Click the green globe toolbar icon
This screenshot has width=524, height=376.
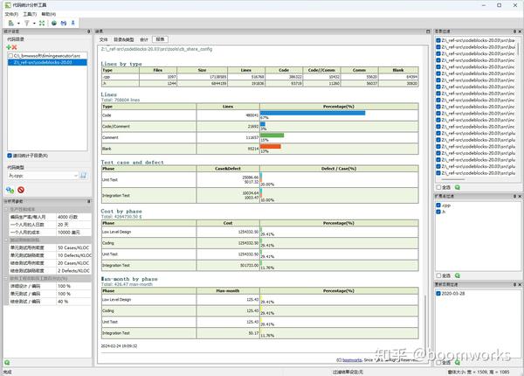pyautogui.click(x=54, y=23)
